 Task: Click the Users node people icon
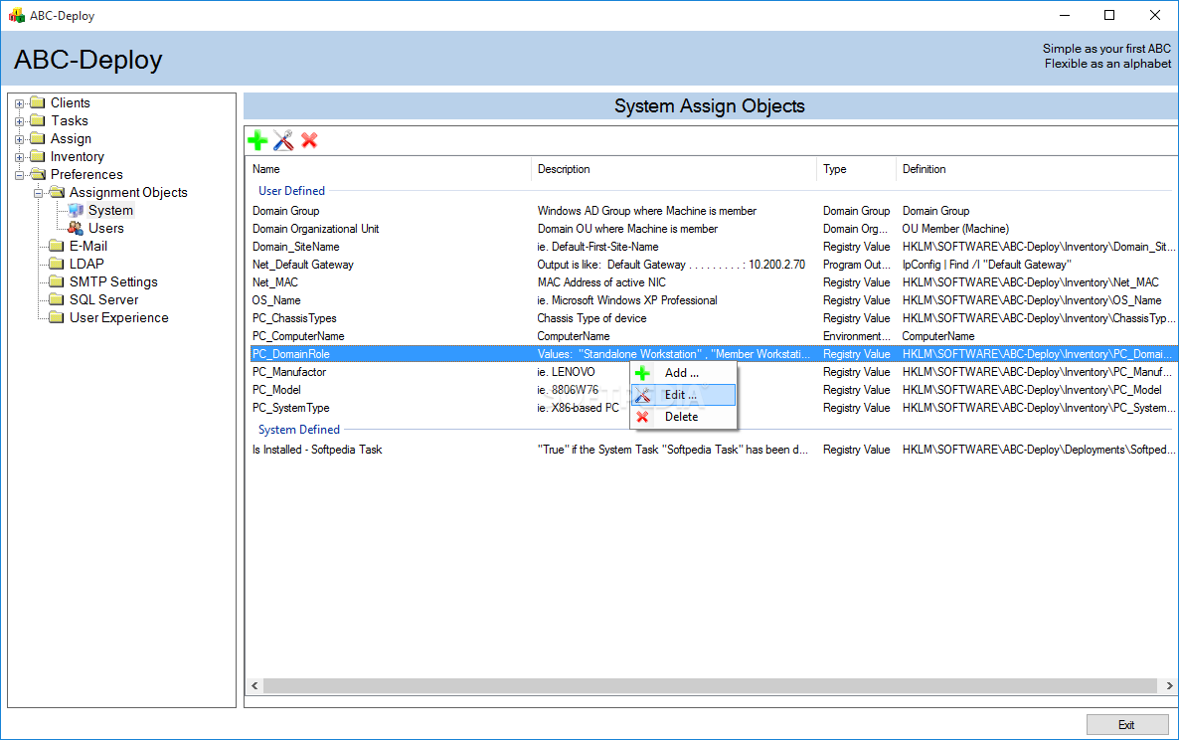pos(76,228)
